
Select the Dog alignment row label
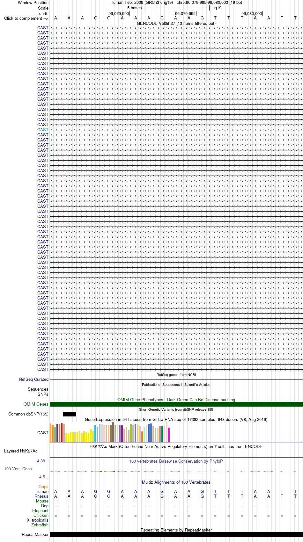click(x=45, y=506)
